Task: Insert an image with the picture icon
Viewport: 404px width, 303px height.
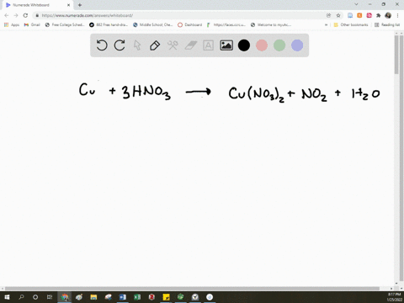Action: pos(226,45)
